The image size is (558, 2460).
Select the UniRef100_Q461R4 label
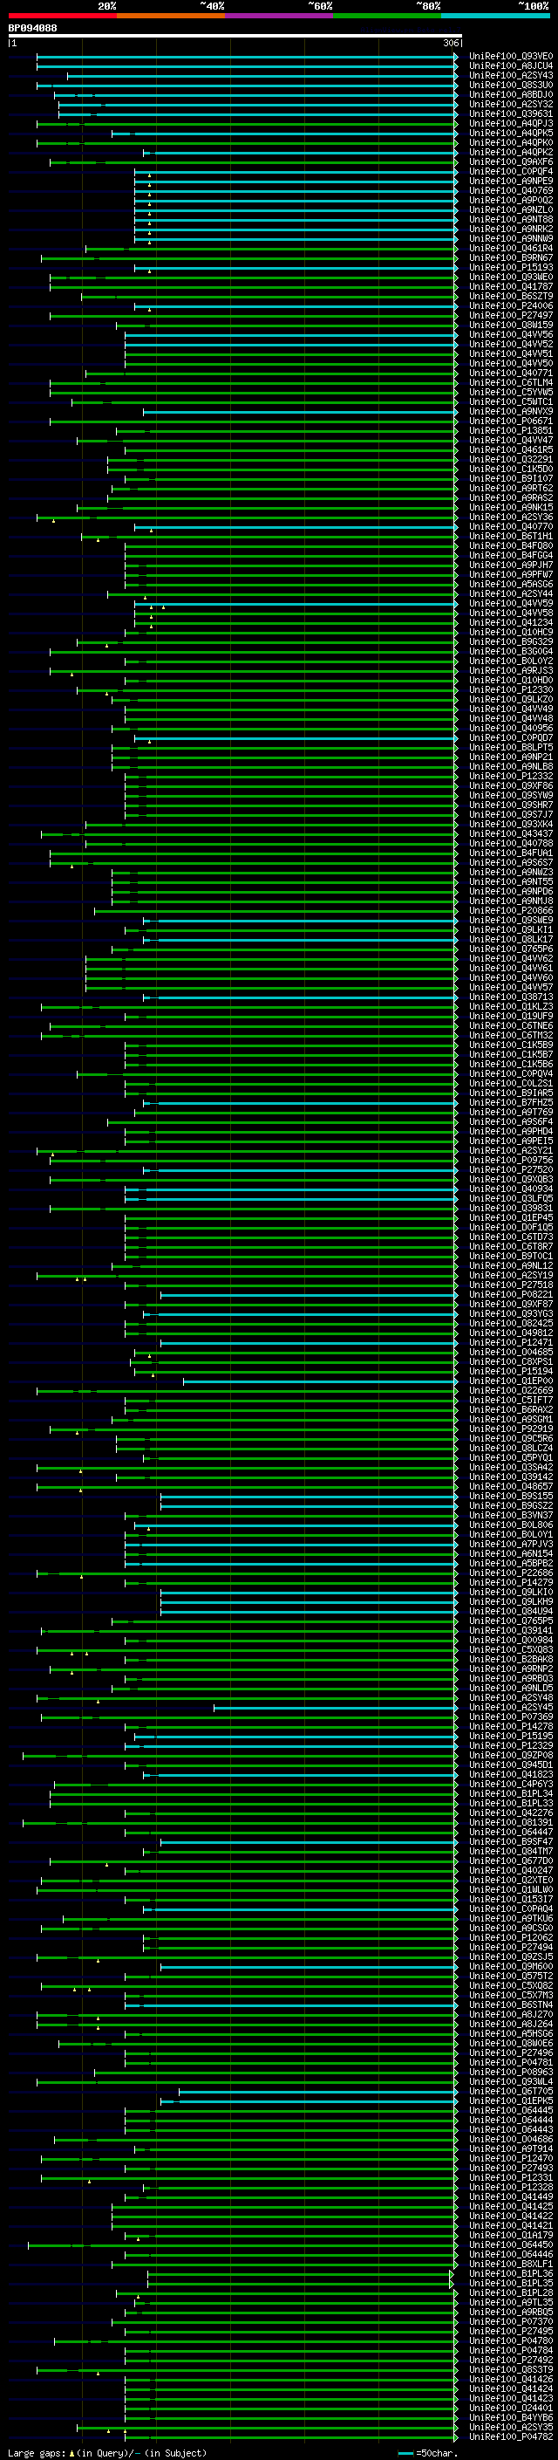[x=511, y=249]
